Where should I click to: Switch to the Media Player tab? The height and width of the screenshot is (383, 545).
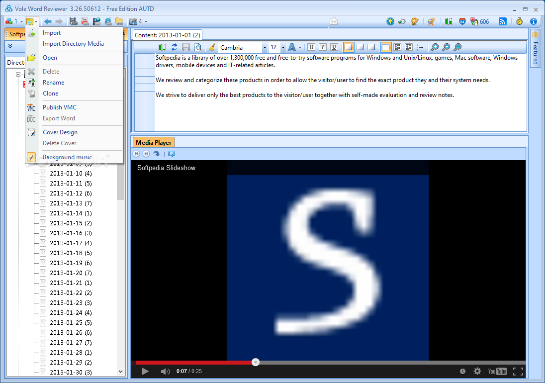coord(154,142)
